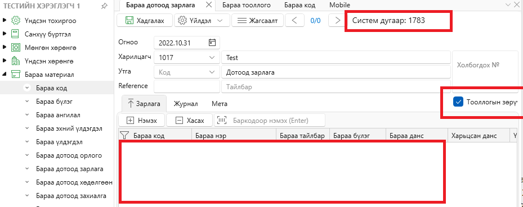
Task: Select Бараа бүлэг in sidebar
Action: [55, 102]
